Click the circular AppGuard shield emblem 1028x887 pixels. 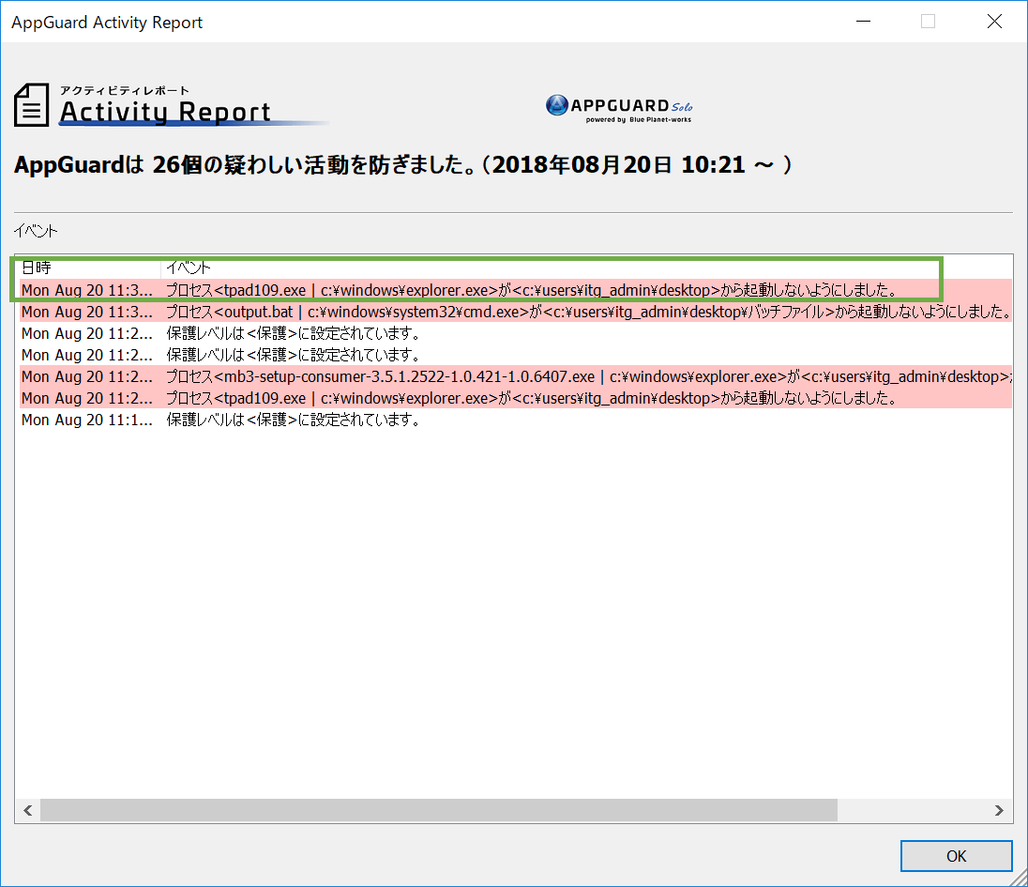(x=560, y=106)
